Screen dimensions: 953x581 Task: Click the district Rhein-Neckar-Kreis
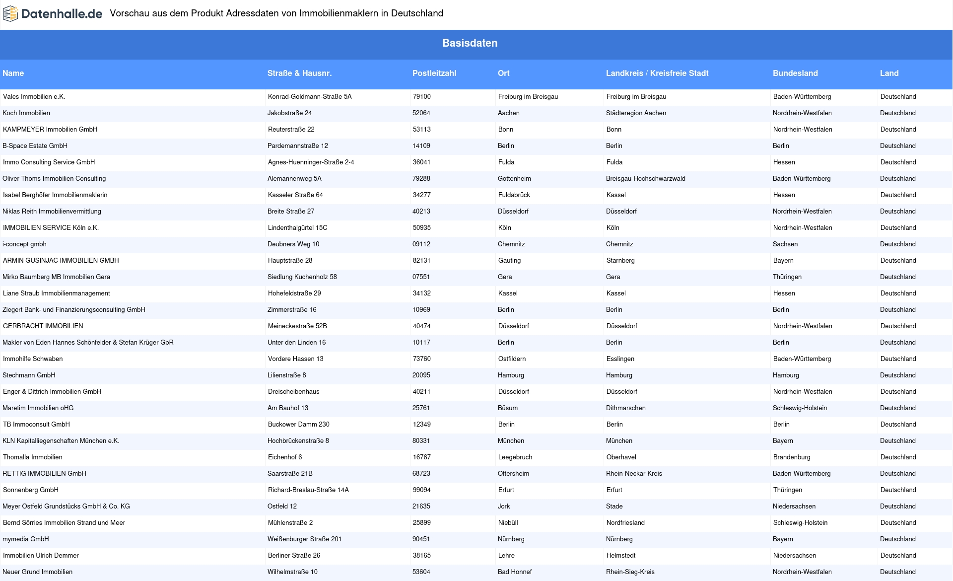[634, 474]
